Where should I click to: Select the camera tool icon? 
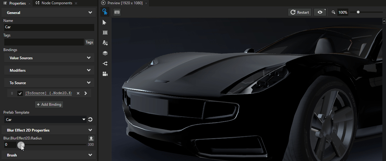[105, 74]
